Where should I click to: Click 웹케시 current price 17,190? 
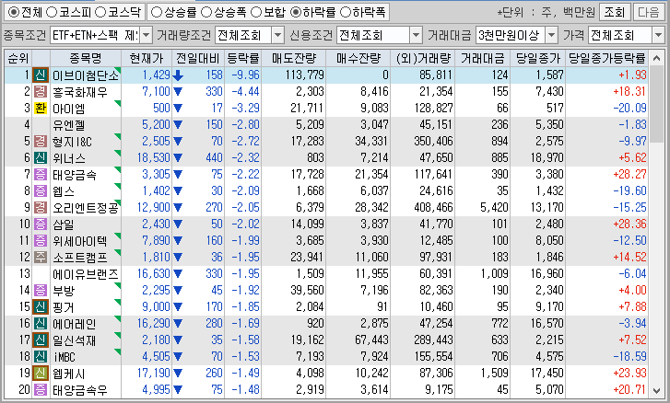pyautogui.click(x=154, y=374)
